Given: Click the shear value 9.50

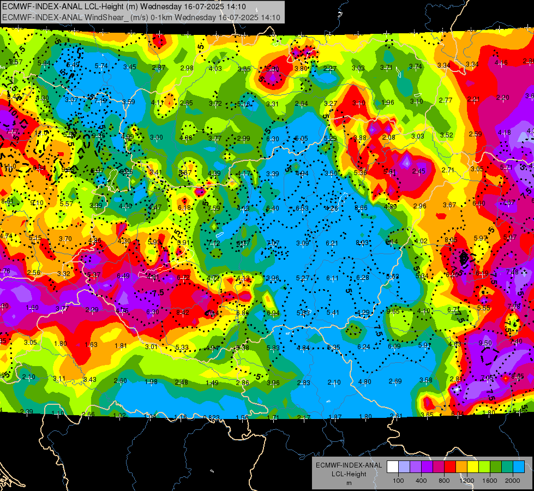Looking at the screenshot, I should click(x=485, y=343).
